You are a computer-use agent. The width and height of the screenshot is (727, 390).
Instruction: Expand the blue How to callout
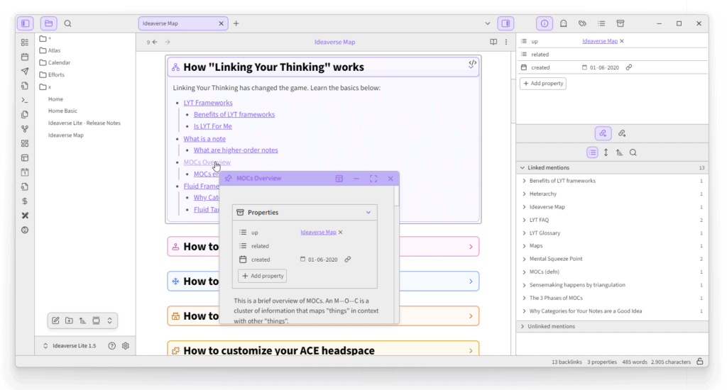(x=471, y=282)
